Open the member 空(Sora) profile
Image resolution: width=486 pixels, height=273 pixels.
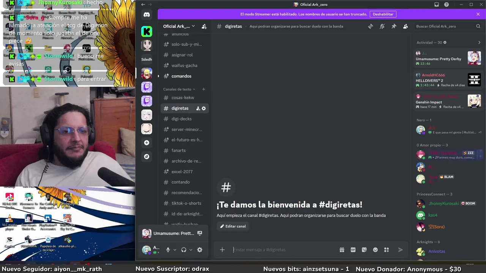pyautogui.click(x=448, y=227)
